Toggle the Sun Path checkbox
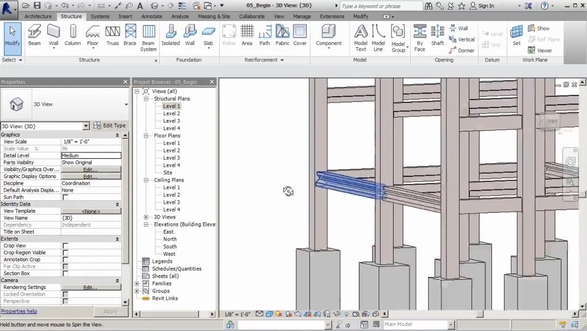Screen dimensions: 587x331 [65, 197]
